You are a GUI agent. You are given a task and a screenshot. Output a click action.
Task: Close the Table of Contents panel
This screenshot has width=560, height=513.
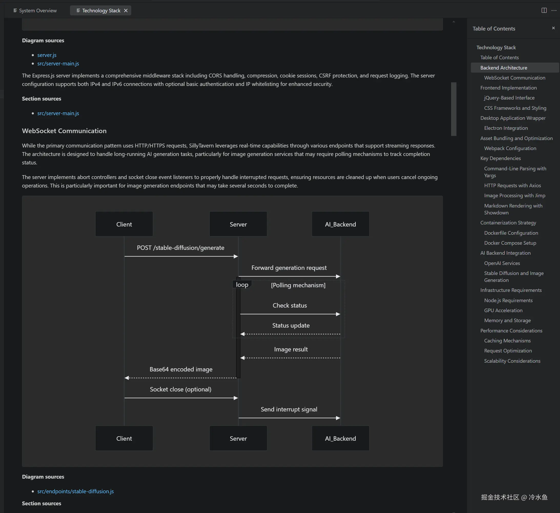pyautogui.click(x=553, y=28)
